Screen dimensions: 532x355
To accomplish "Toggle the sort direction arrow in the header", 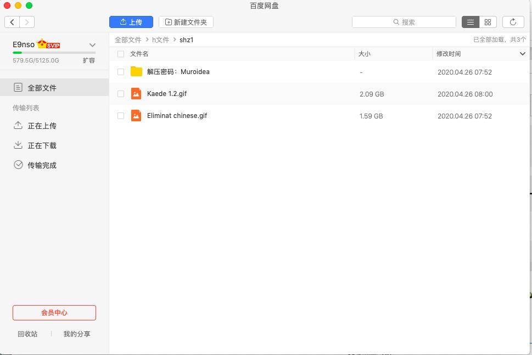I will 523,54.
